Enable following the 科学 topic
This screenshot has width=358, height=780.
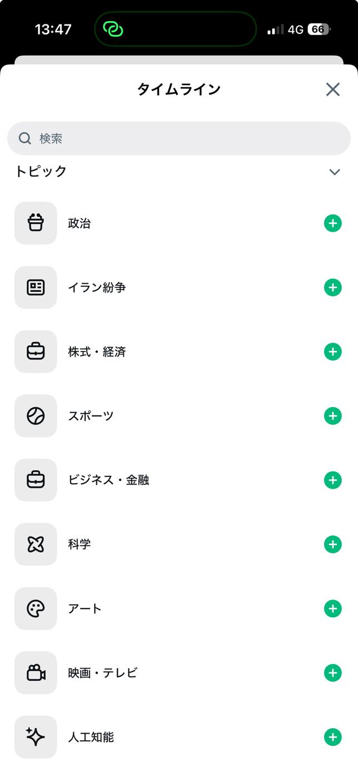332,544
